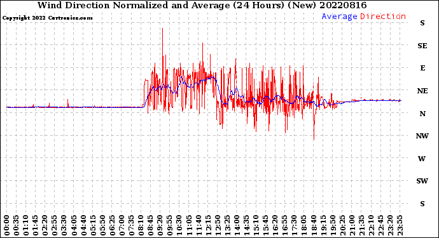Click the 15:45 time label

coord(266,225)
